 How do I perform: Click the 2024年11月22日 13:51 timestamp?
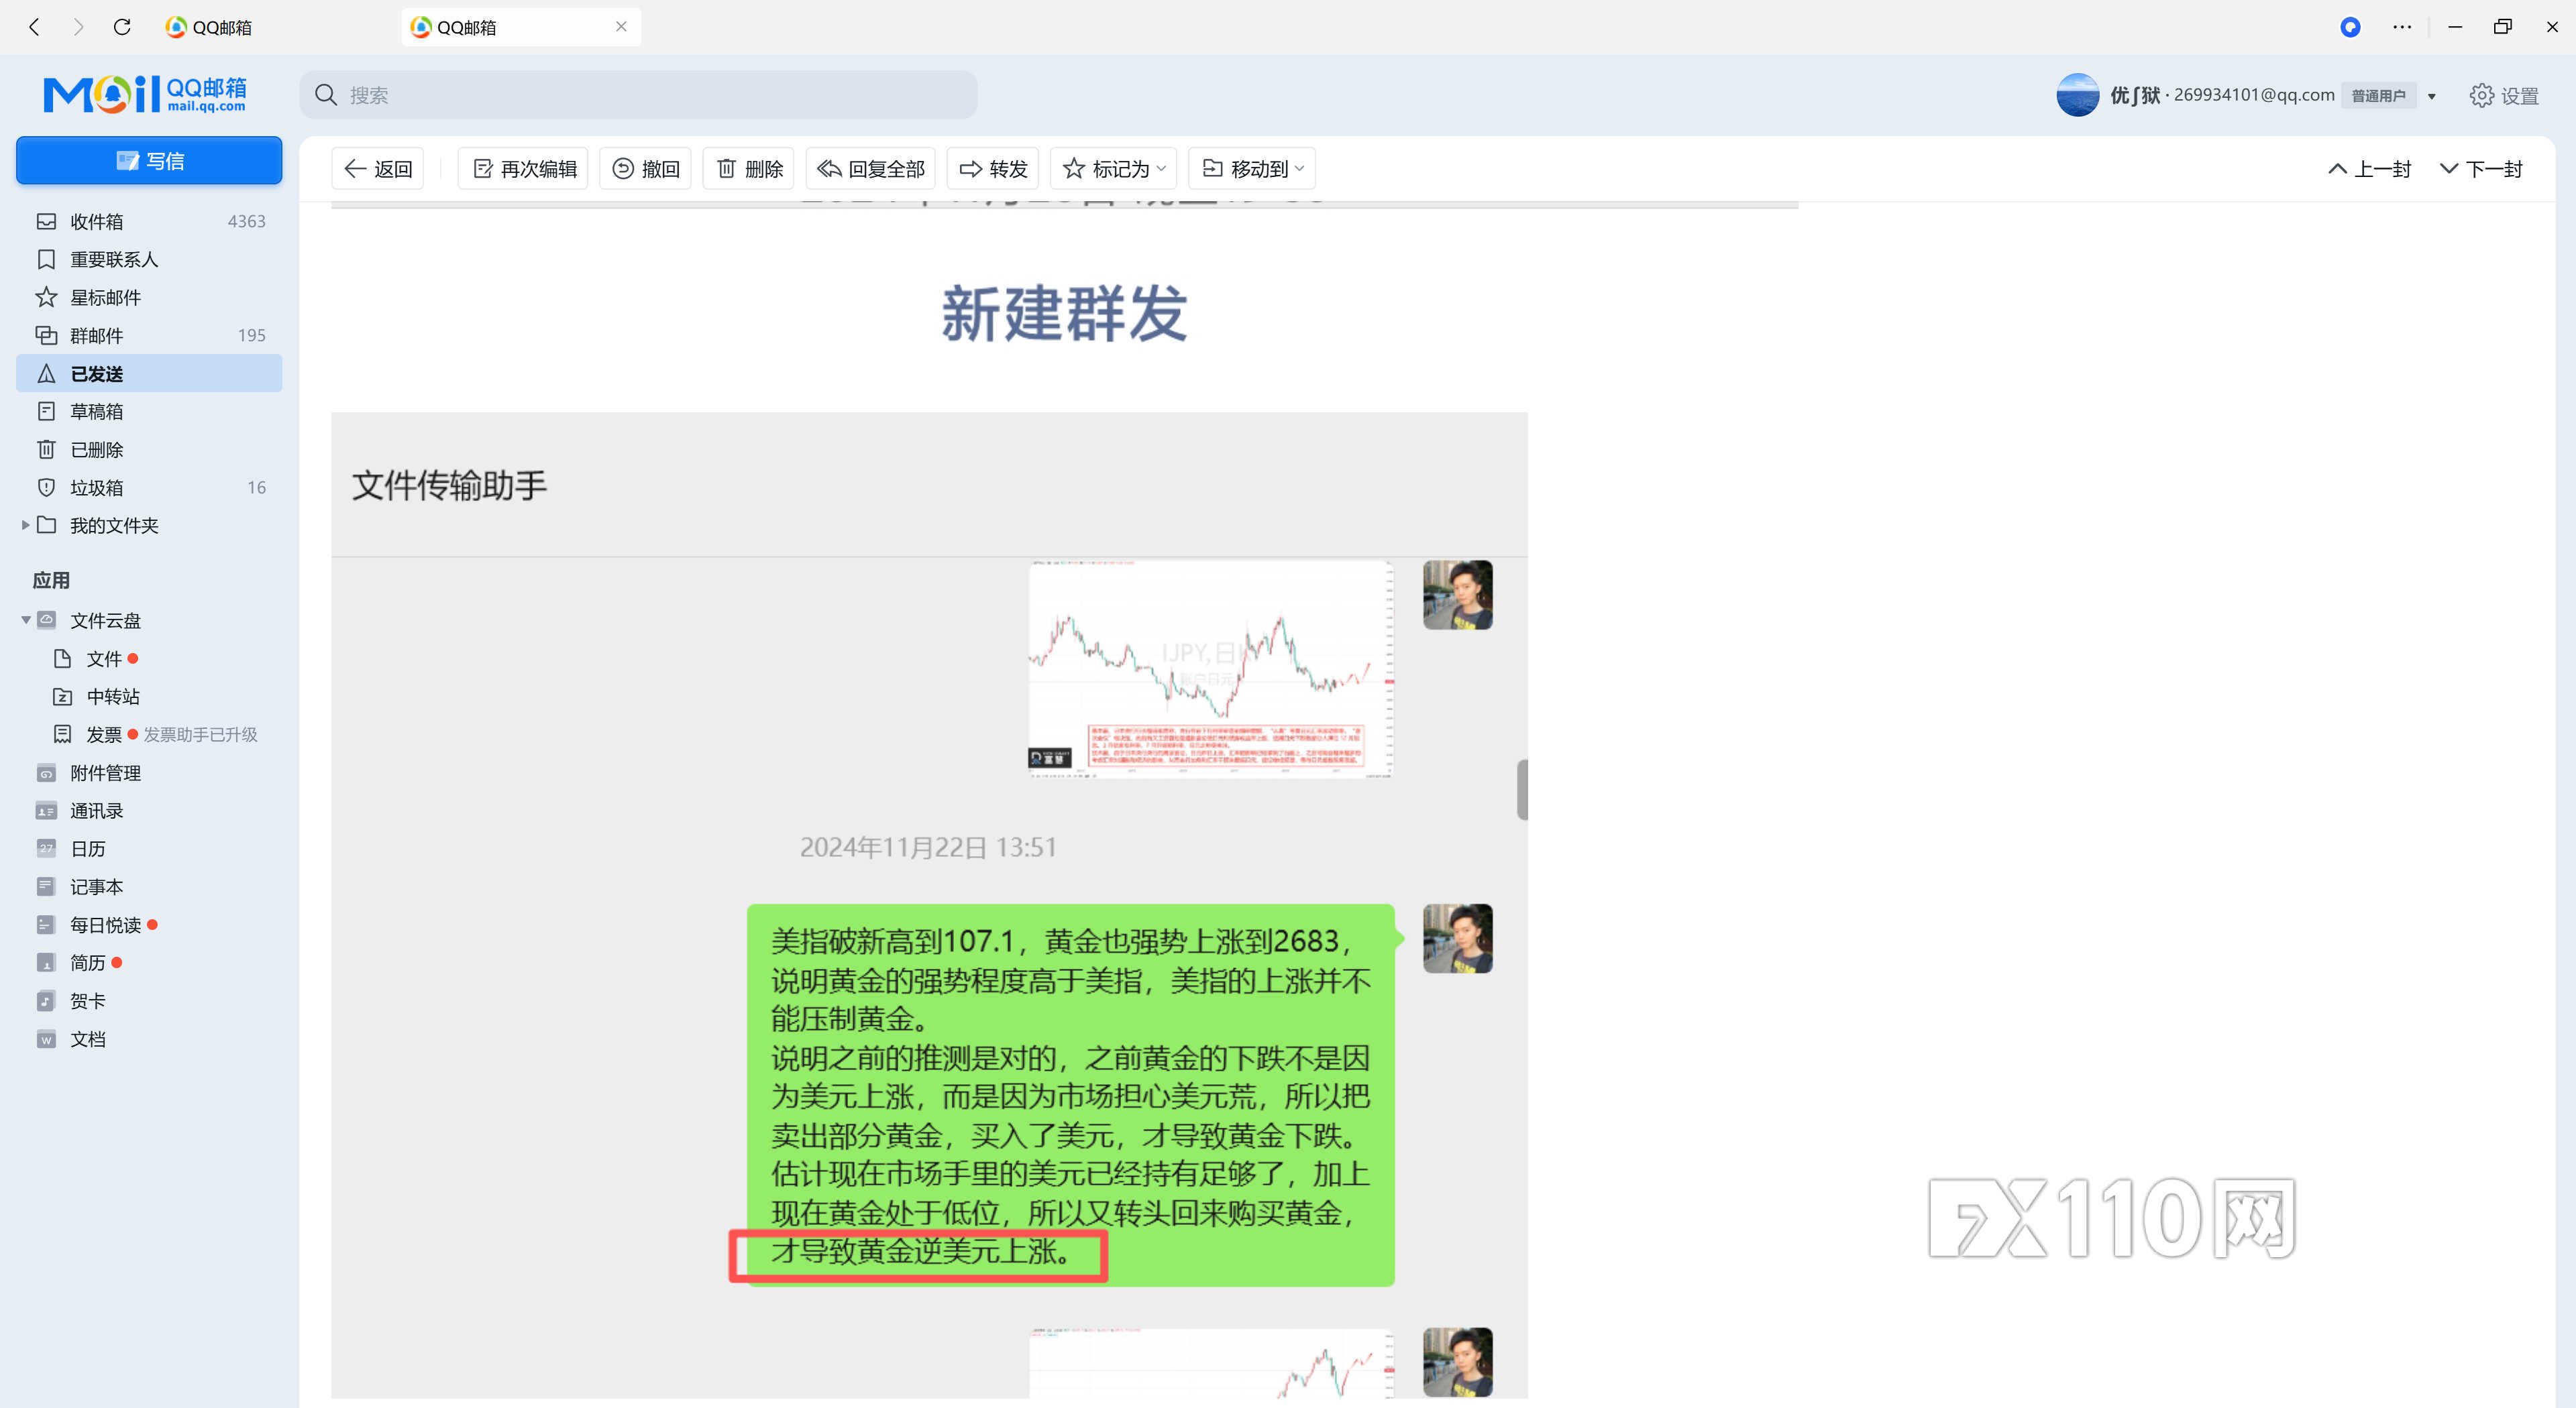[928, 847]
